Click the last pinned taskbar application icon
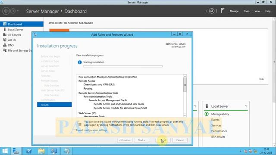Viewport: 276px width, 155px height. (66, 151)
